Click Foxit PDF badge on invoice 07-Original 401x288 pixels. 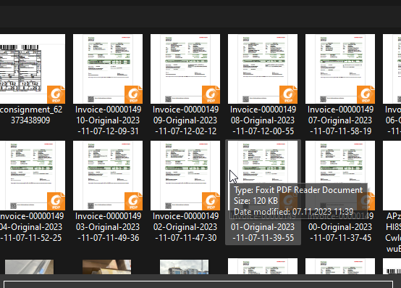(366, 94)
